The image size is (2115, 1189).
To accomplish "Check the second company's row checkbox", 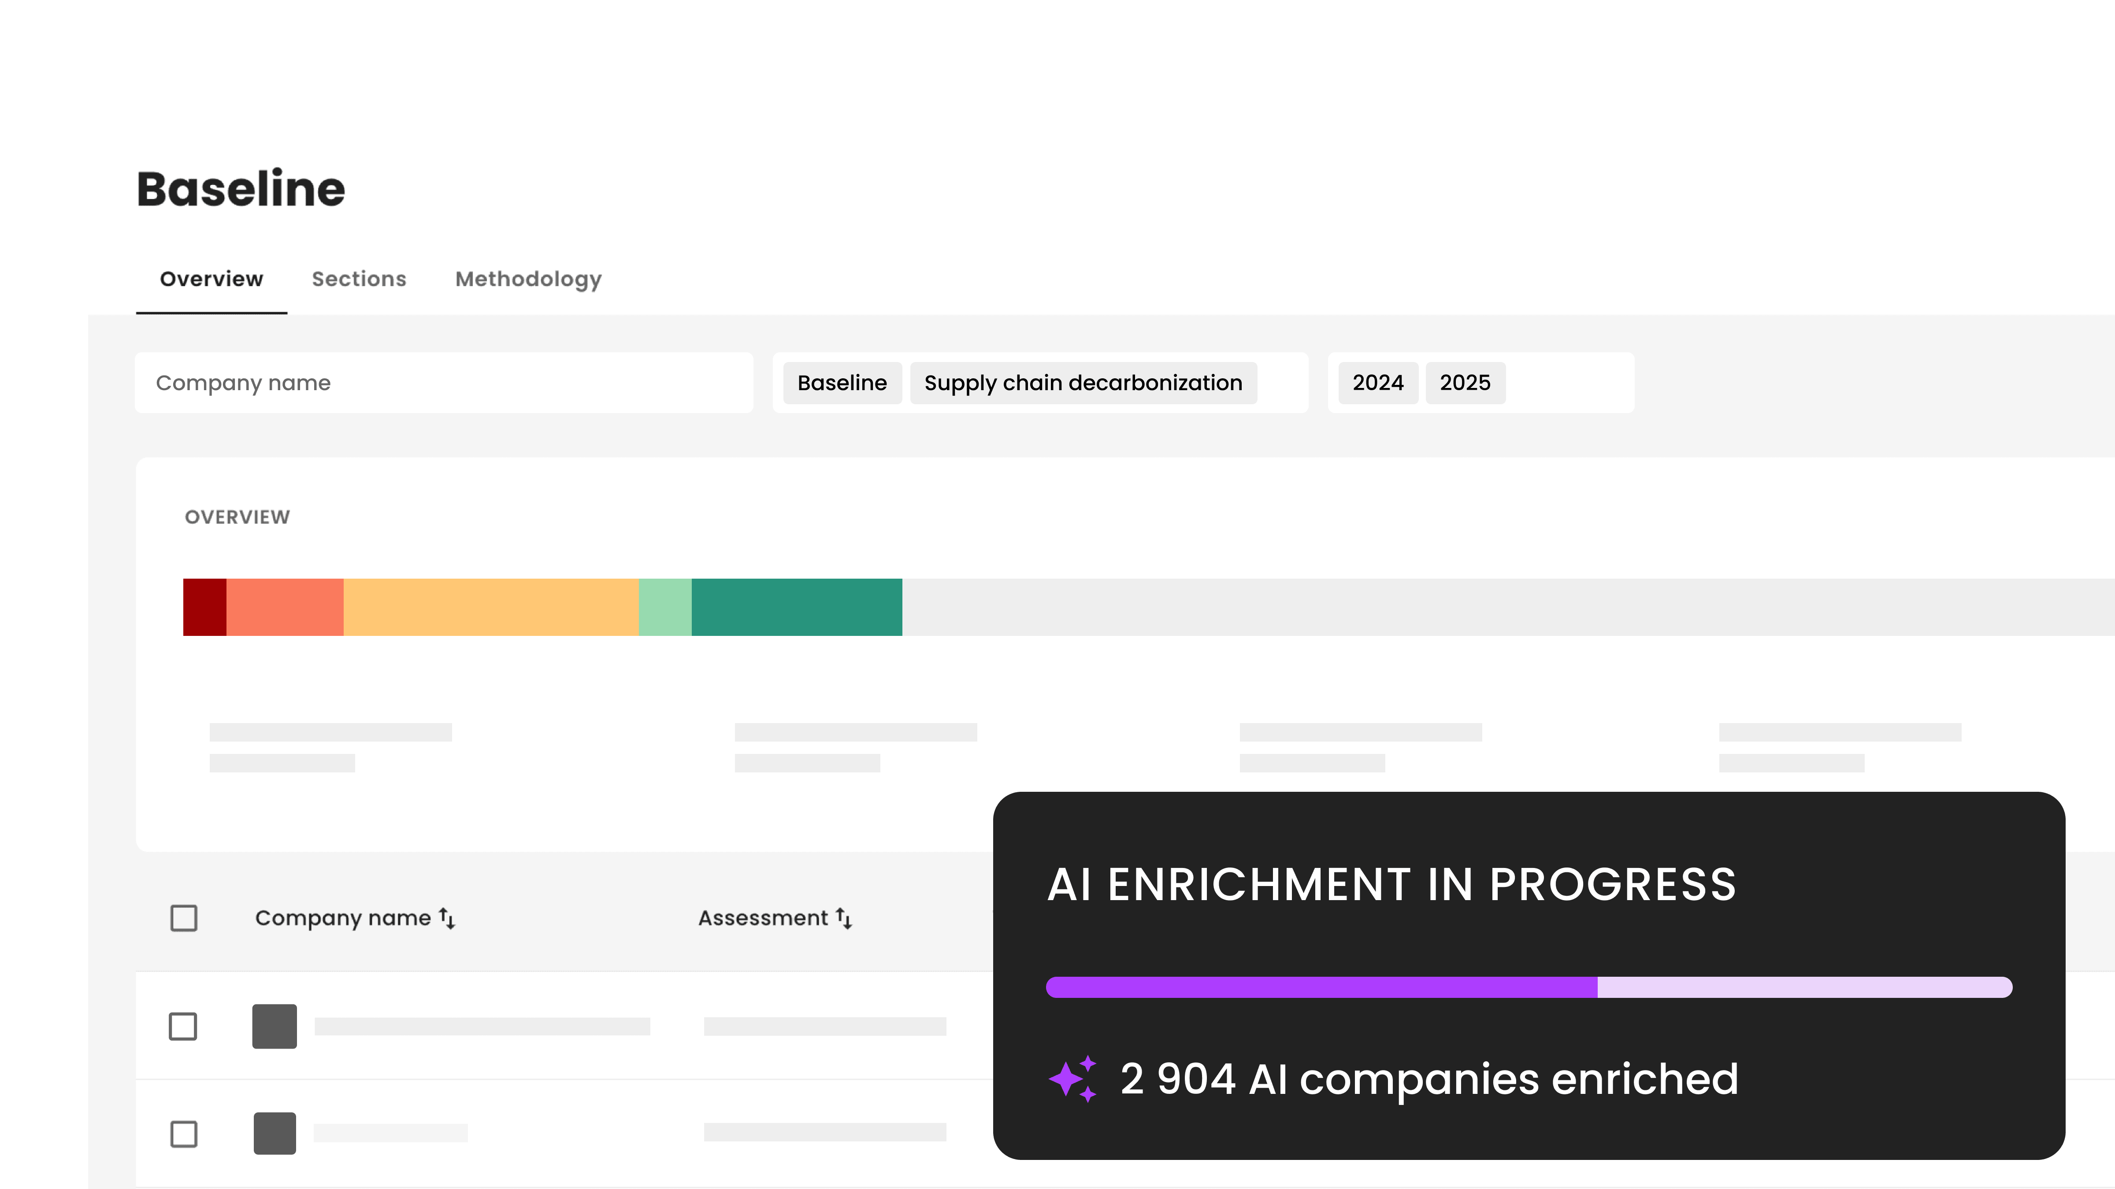I will 183,1133.
